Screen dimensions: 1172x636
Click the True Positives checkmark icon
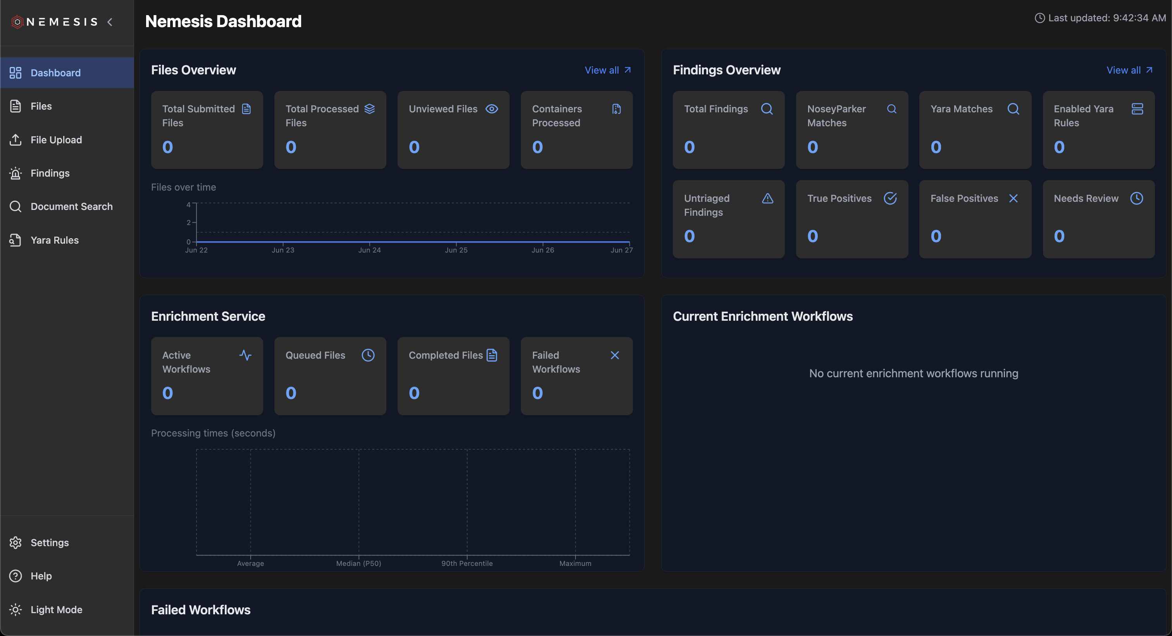pos(890,199)
